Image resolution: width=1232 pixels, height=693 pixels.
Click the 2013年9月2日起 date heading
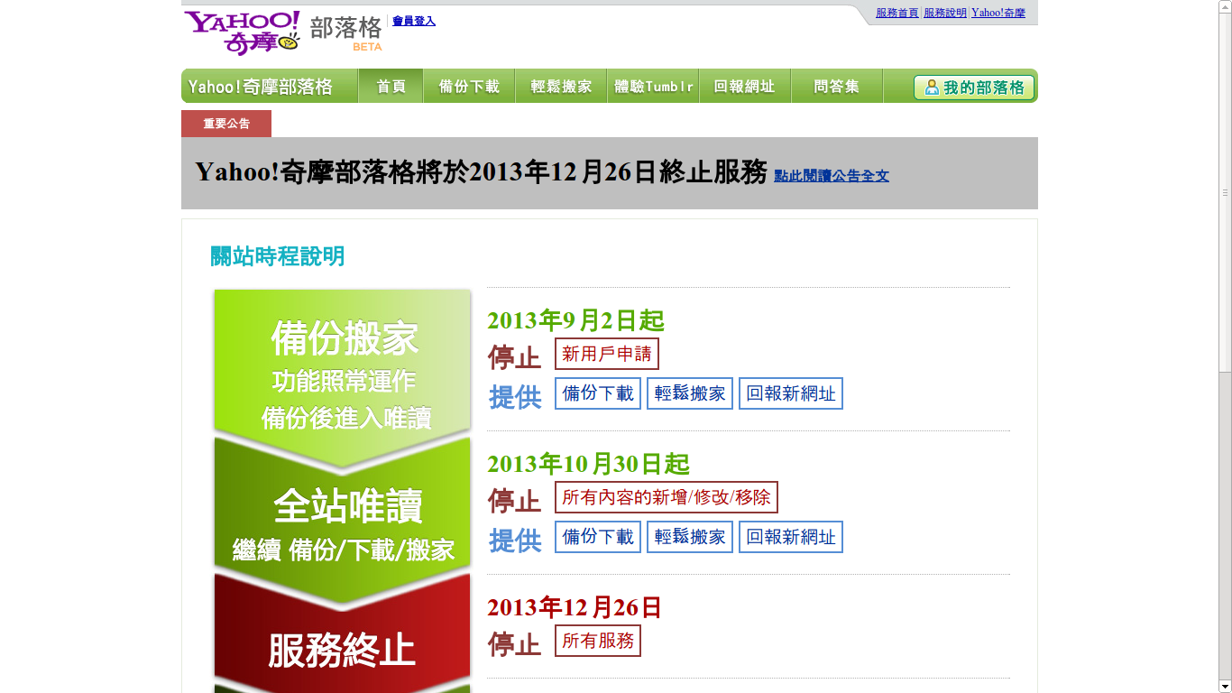click(575, 320)
